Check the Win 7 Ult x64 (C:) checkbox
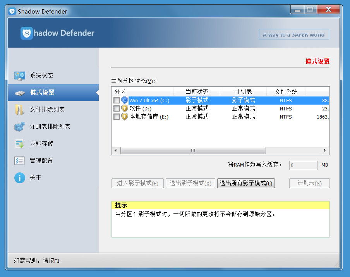 point(117,100)
